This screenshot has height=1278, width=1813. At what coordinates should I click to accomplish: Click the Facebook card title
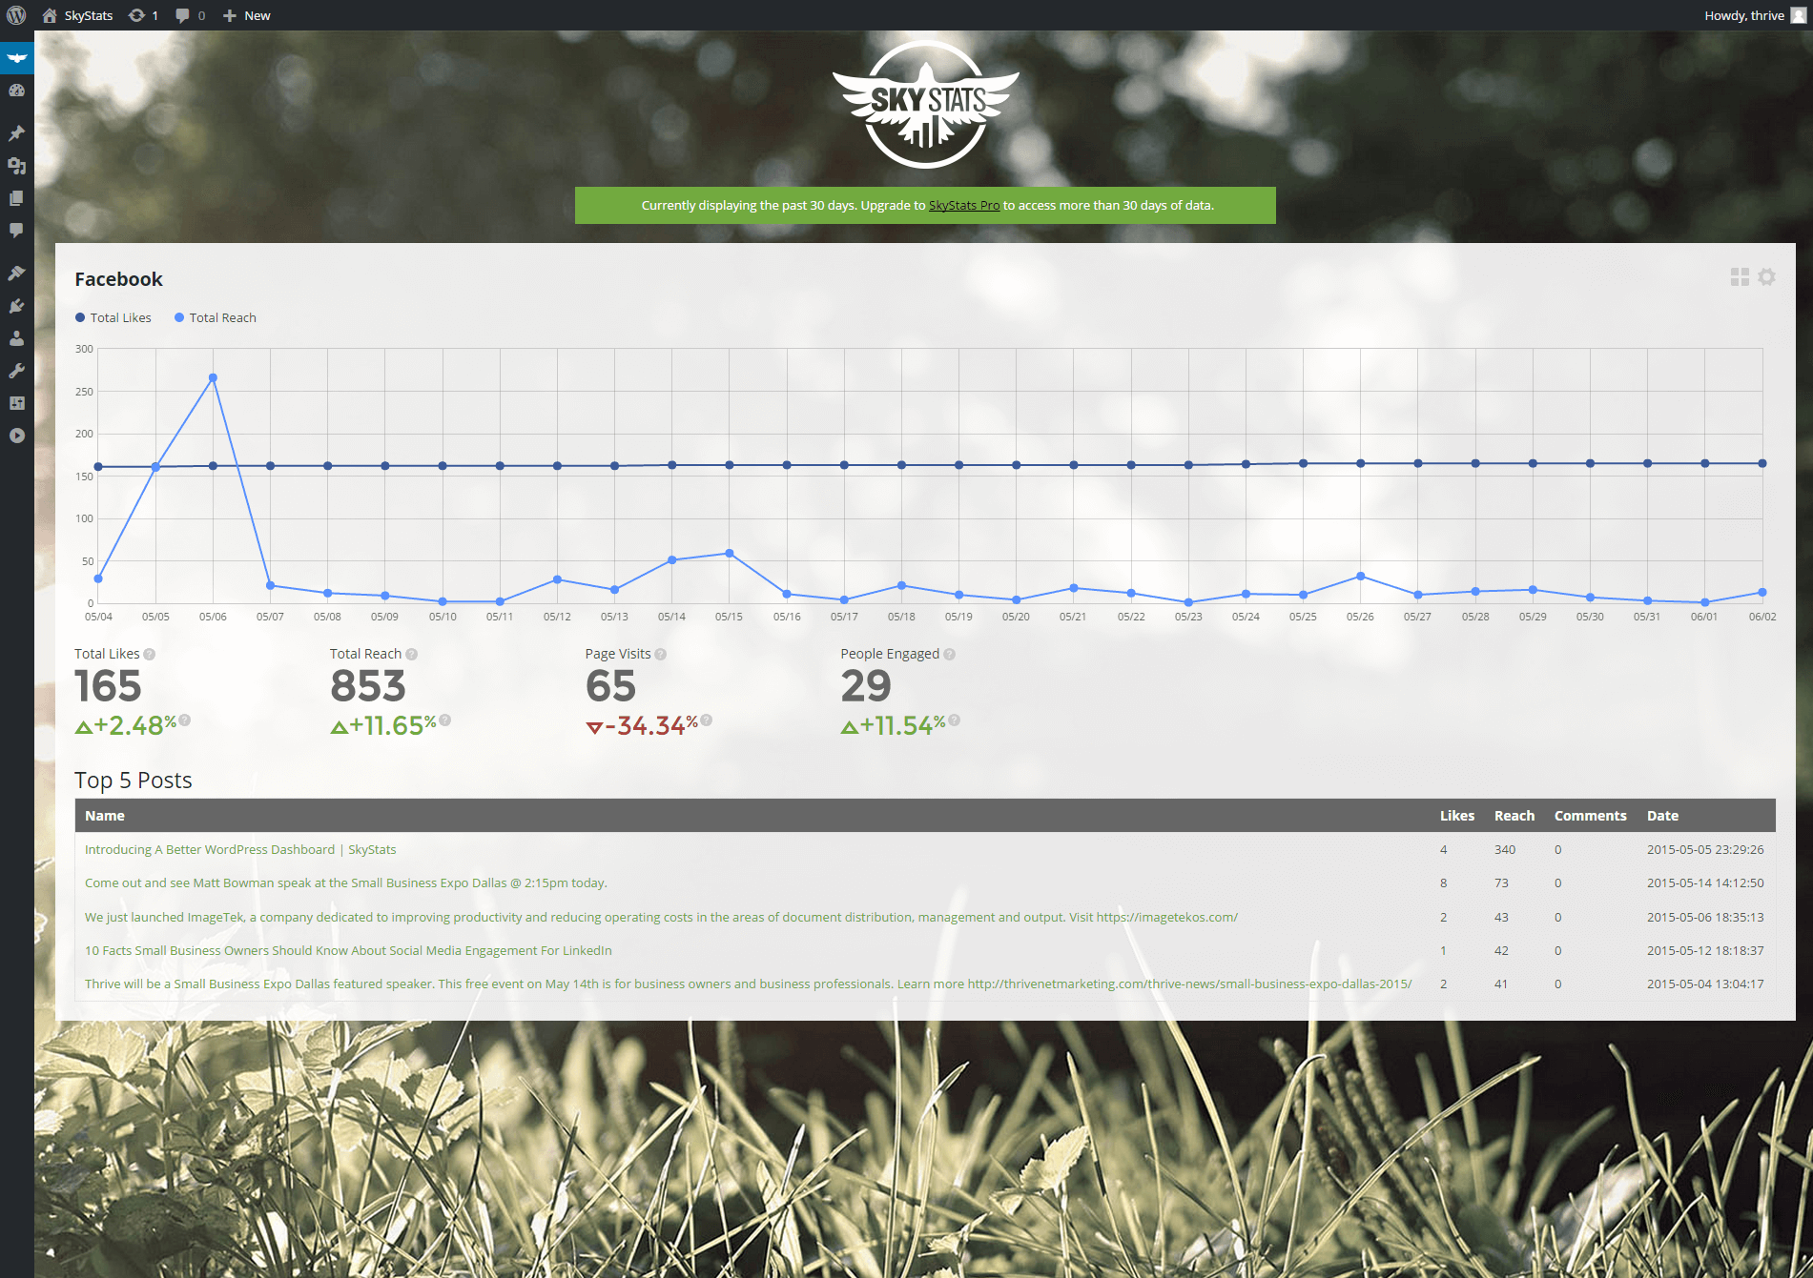click(x=118, y=279)
